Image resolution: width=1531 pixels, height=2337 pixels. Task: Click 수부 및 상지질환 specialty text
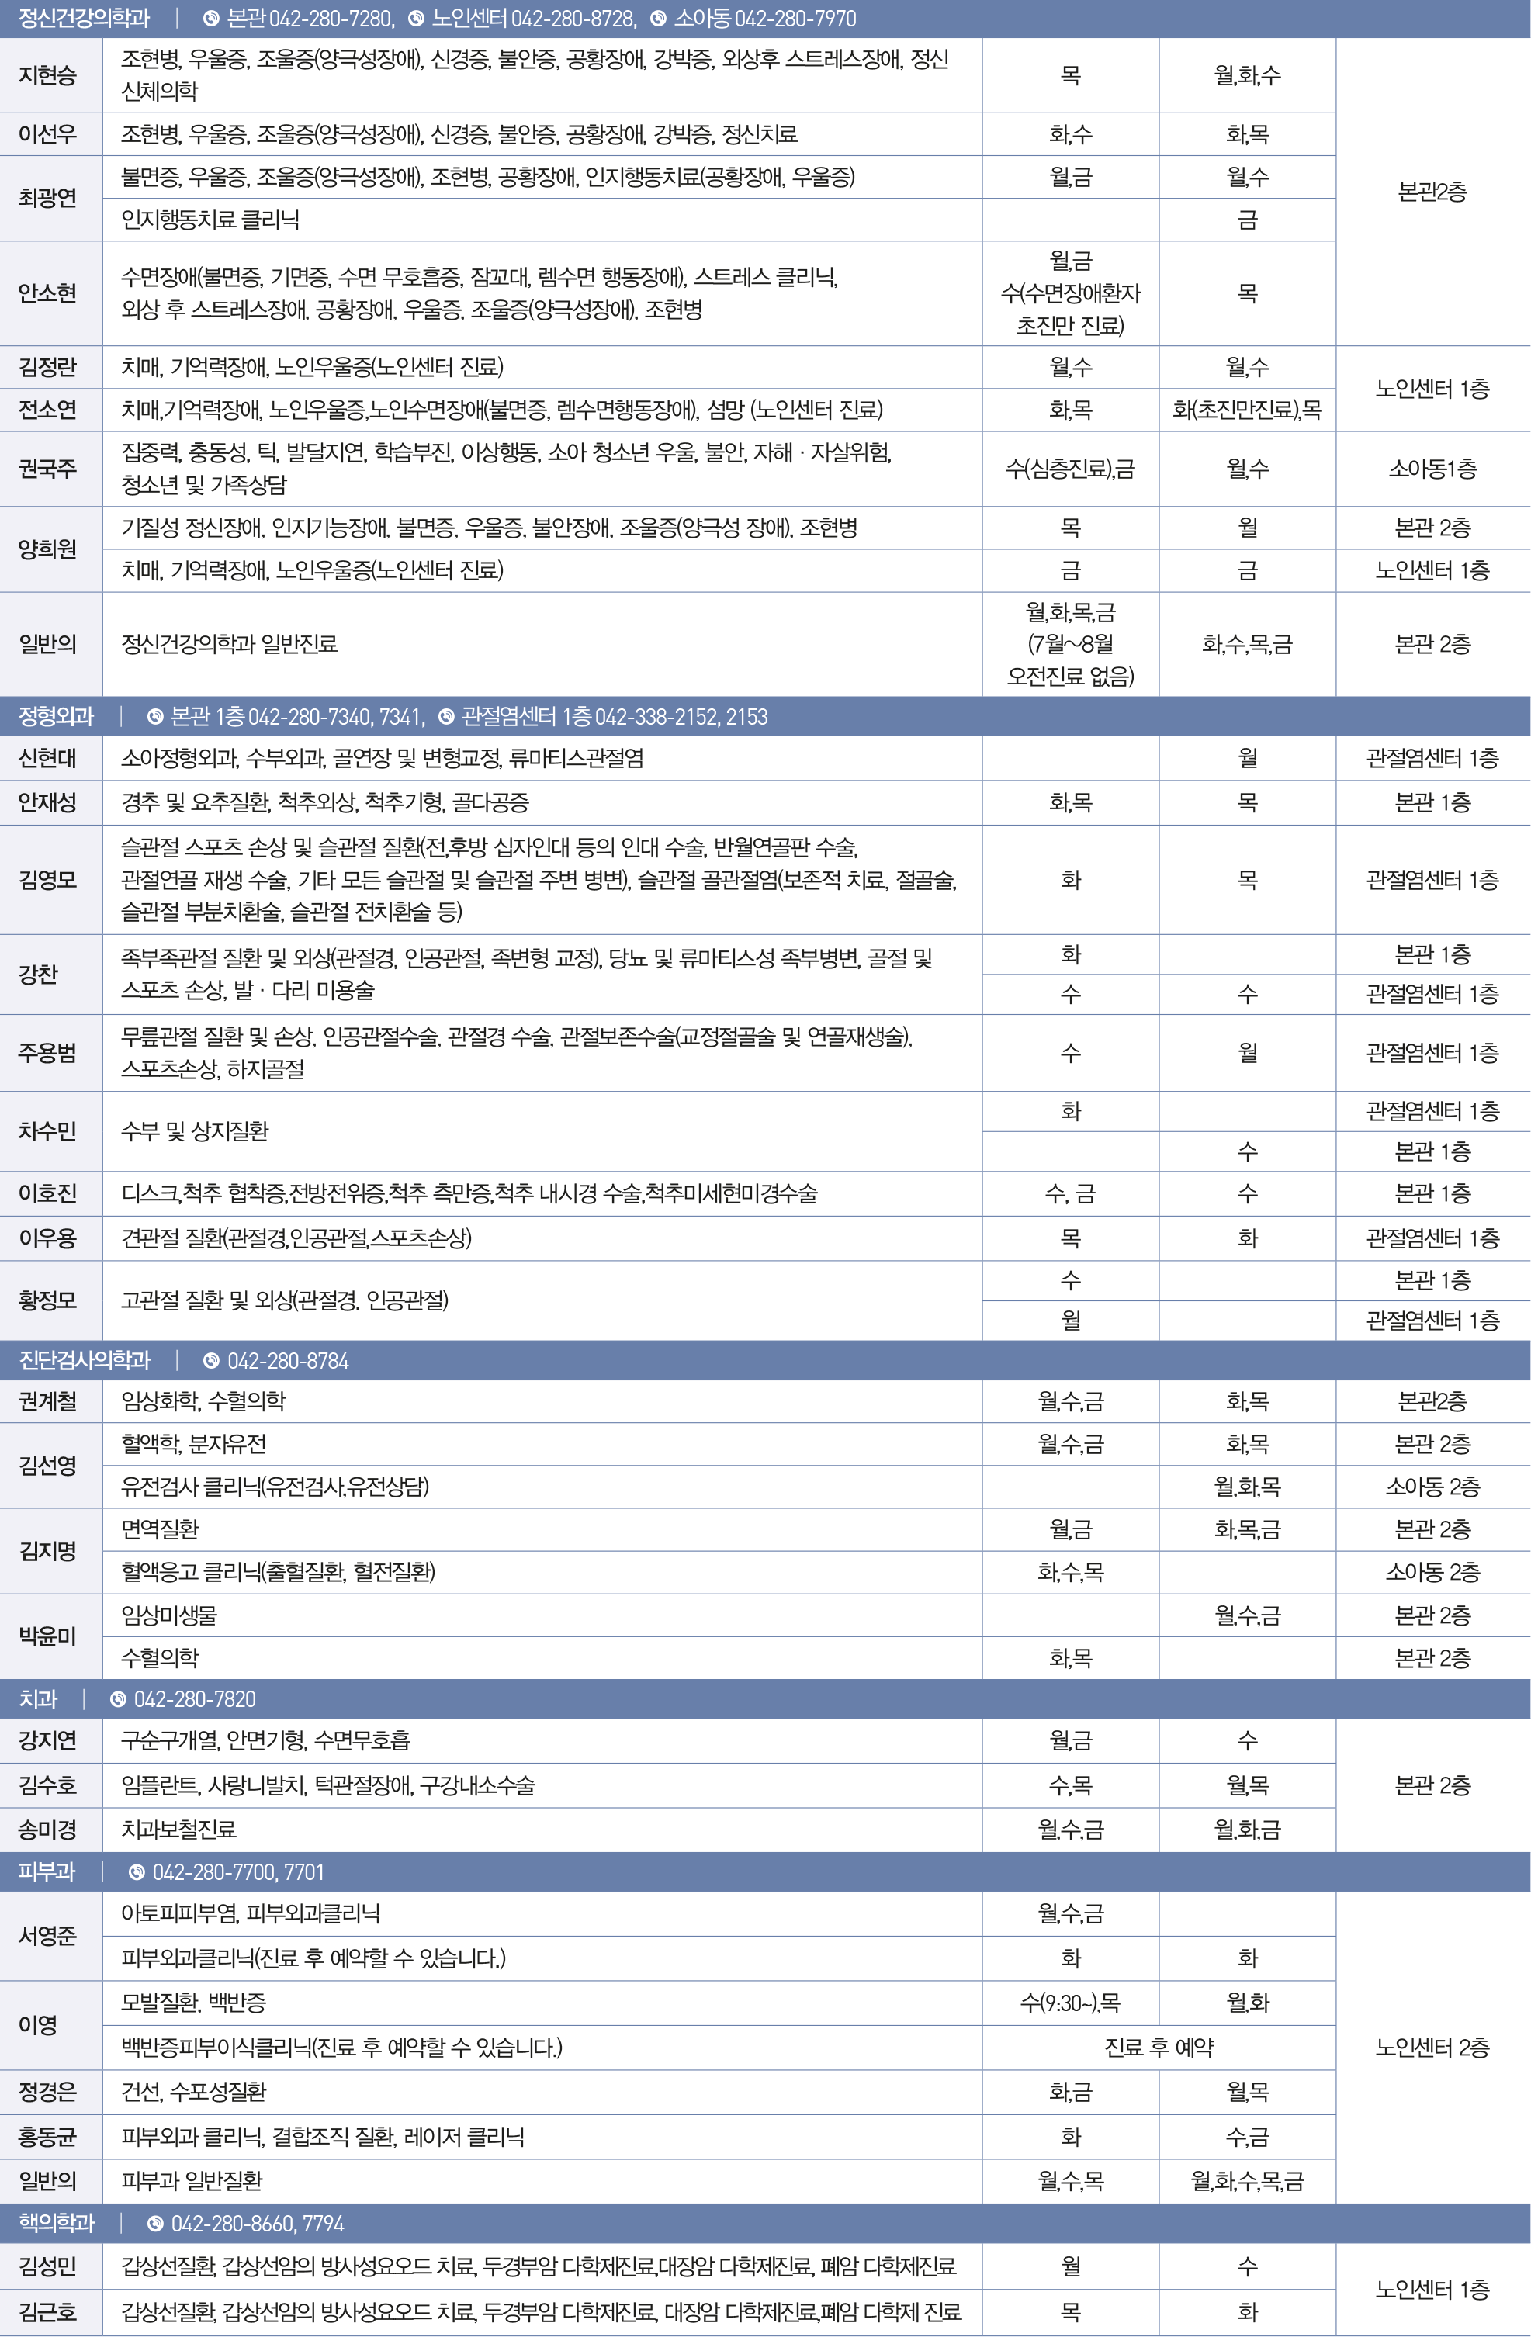click(195, 1131)
